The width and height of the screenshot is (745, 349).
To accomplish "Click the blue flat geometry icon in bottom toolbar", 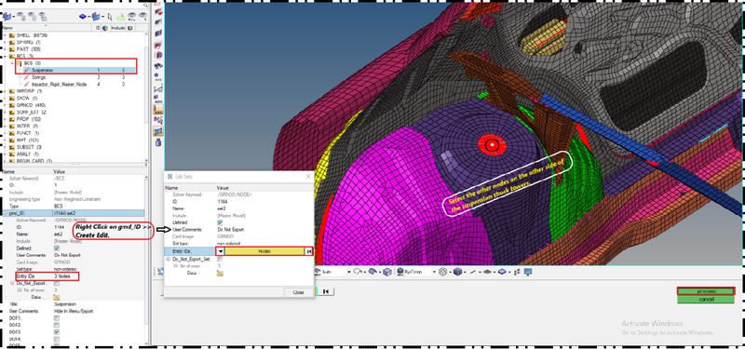I will coord(503,272).
